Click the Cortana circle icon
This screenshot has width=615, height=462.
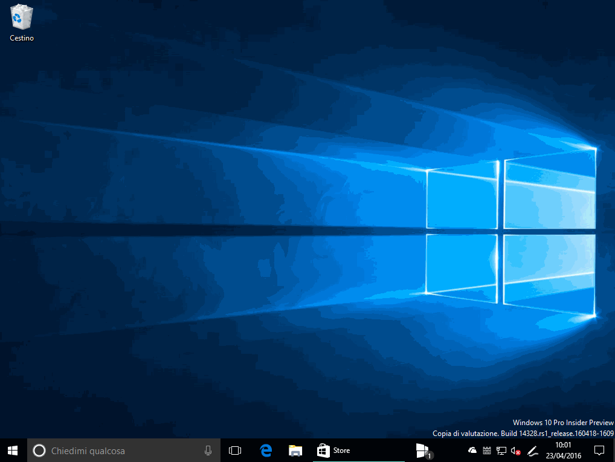pos(39,451)
